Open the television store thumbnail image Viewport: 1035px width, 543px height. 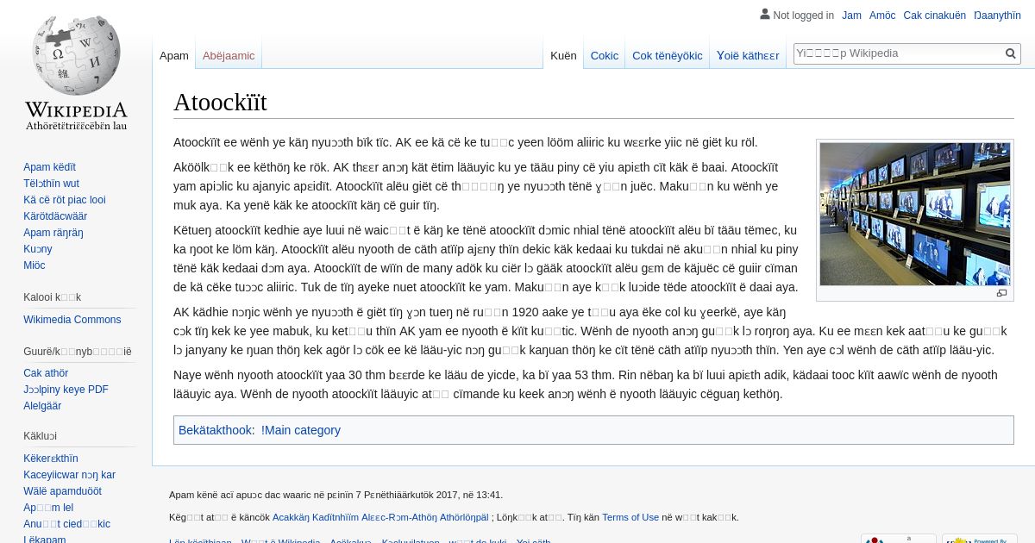[914, 214]
